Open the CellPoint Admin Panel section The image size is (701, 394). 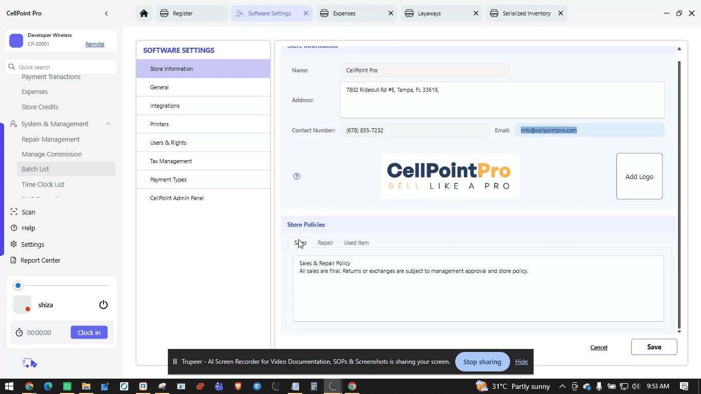(203, 198)
